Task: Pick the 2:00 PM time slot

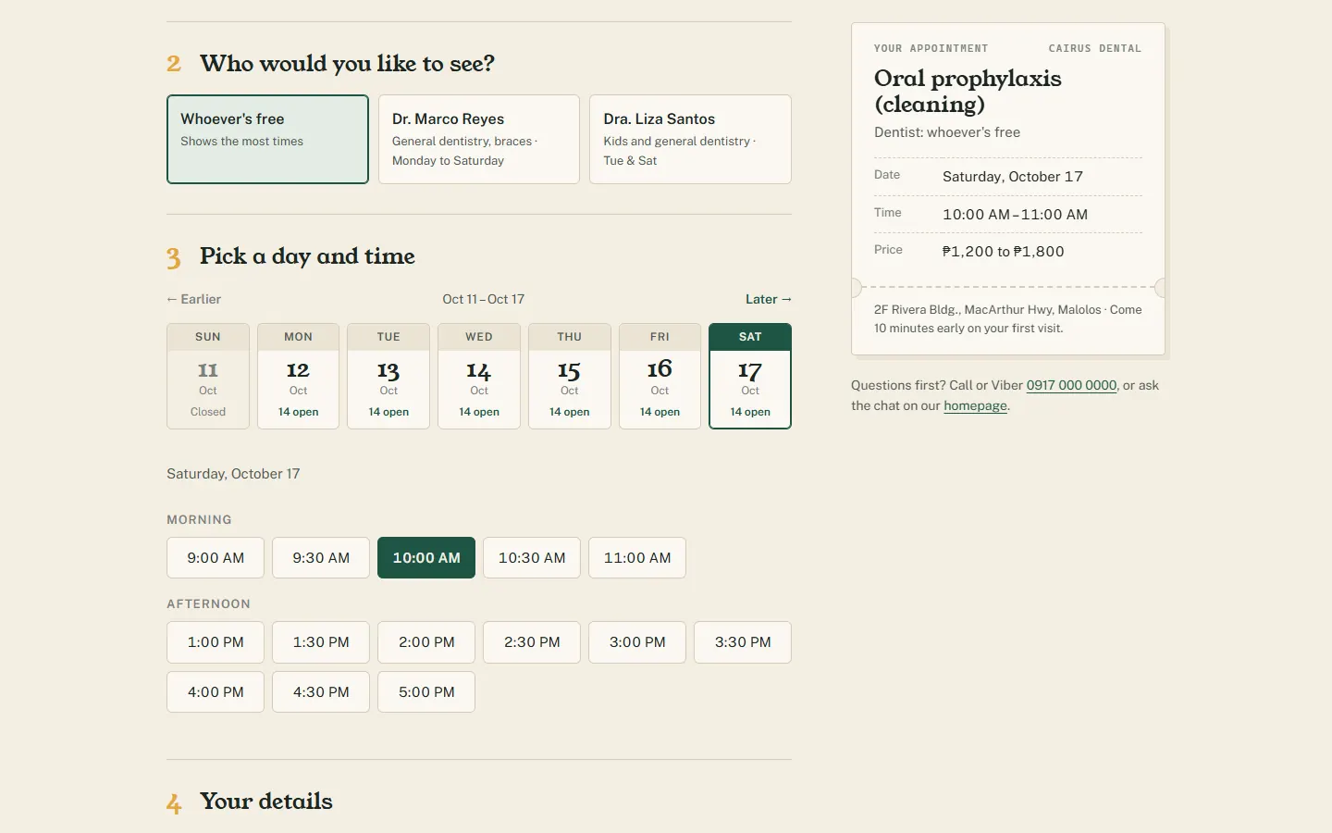Action: click(x=426, y=642)
